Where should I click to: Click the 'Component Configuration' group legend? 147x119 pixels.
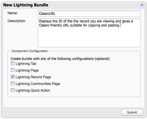click(x=30, y=51)
